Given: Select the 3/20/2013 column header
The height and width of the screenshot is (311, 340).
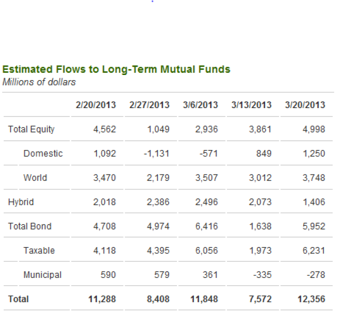Looking at the screenshot, I should click(305, 105).
